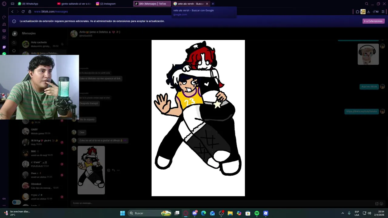Switch to the Instagram tab
388x218 pixels.
coord(113,4)
